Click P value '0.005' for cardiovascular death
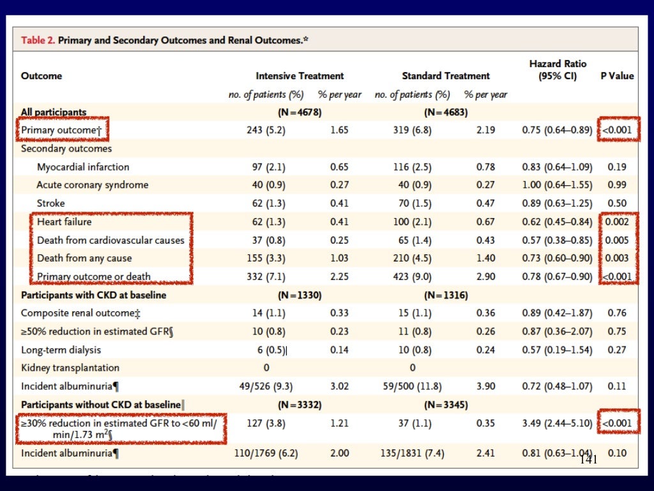The image size is (654, 491). 616,240
